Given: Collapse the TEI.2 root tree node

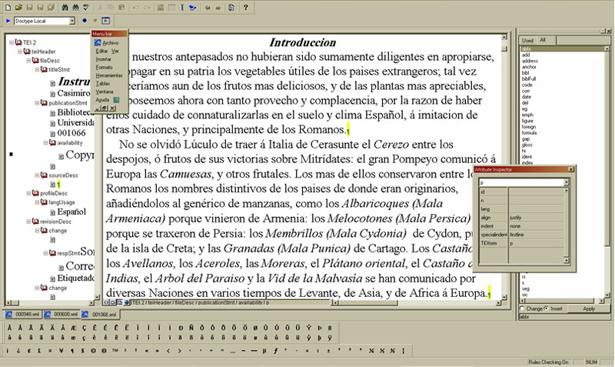Looking at the screenshot, I should pyautogui.click(x=12, y=42).
